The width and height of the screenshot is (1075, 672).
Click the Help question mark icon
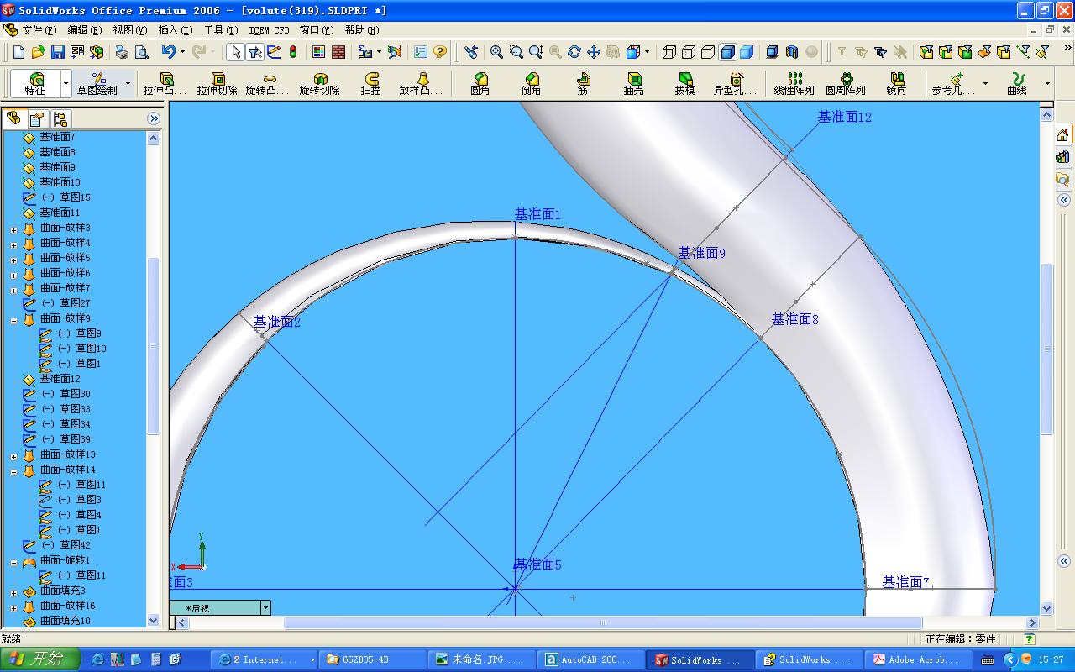point(440,52)
